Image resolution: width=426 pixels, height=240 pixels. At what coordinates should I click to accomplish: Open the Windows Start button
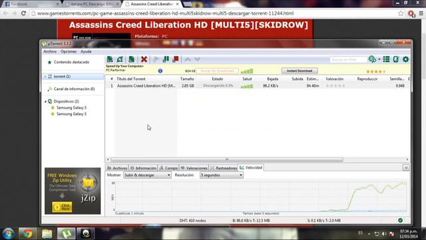(8, 233)
